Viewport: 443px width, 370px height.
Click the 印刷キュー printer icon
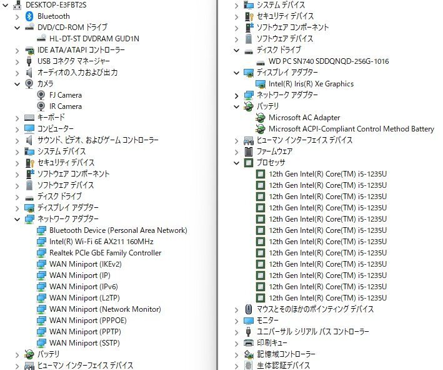pyautogui.click(x=248, y=343)
